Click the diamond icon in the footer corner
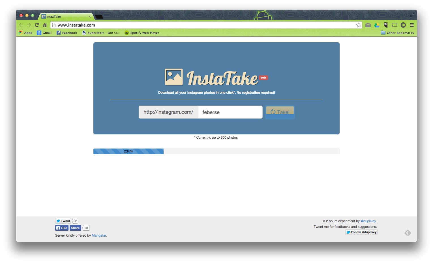Viewport: 433px width, 264px height. tap(408, 233)
